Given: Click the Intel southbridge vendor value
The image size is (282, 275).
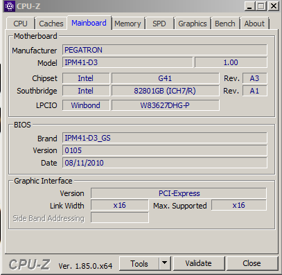Looking at the screenshot, I should 86,91.
